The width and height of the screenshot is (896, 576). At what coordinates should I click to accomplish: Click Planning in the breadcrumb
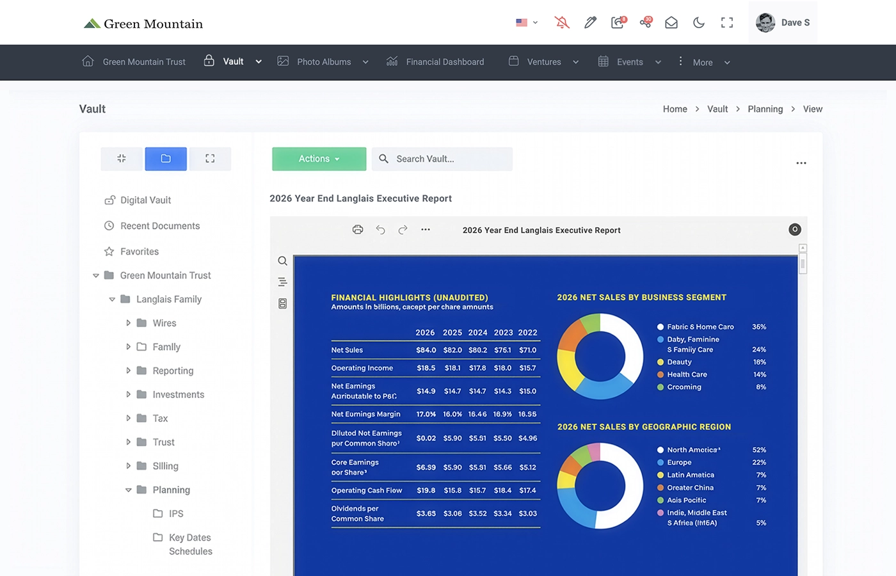pyautogui.click(x=765, y=109)
